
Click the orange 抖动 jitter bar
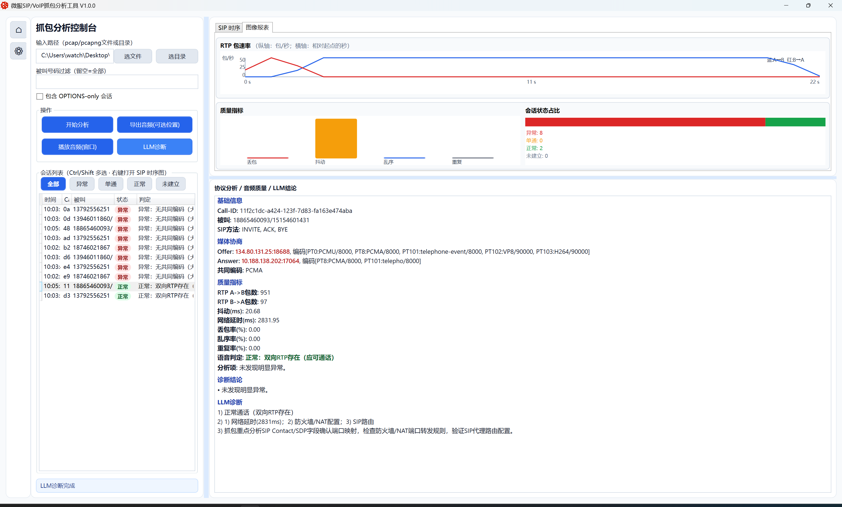coord(336,138)
